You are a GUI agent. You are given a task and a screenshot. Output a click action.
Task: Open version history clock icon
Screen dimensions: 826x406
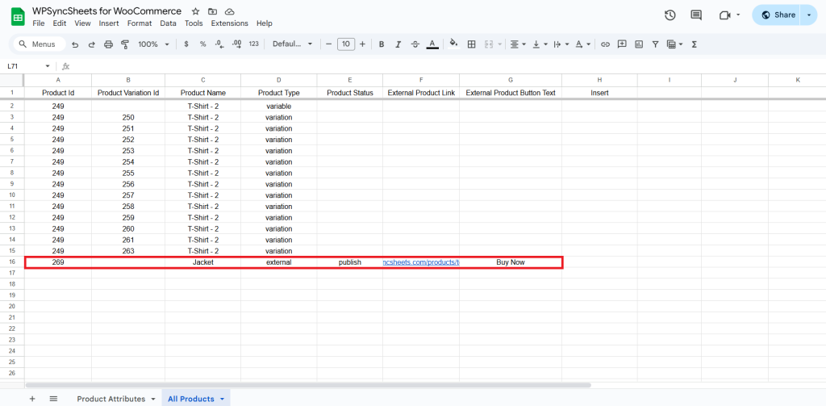(670, 15)
